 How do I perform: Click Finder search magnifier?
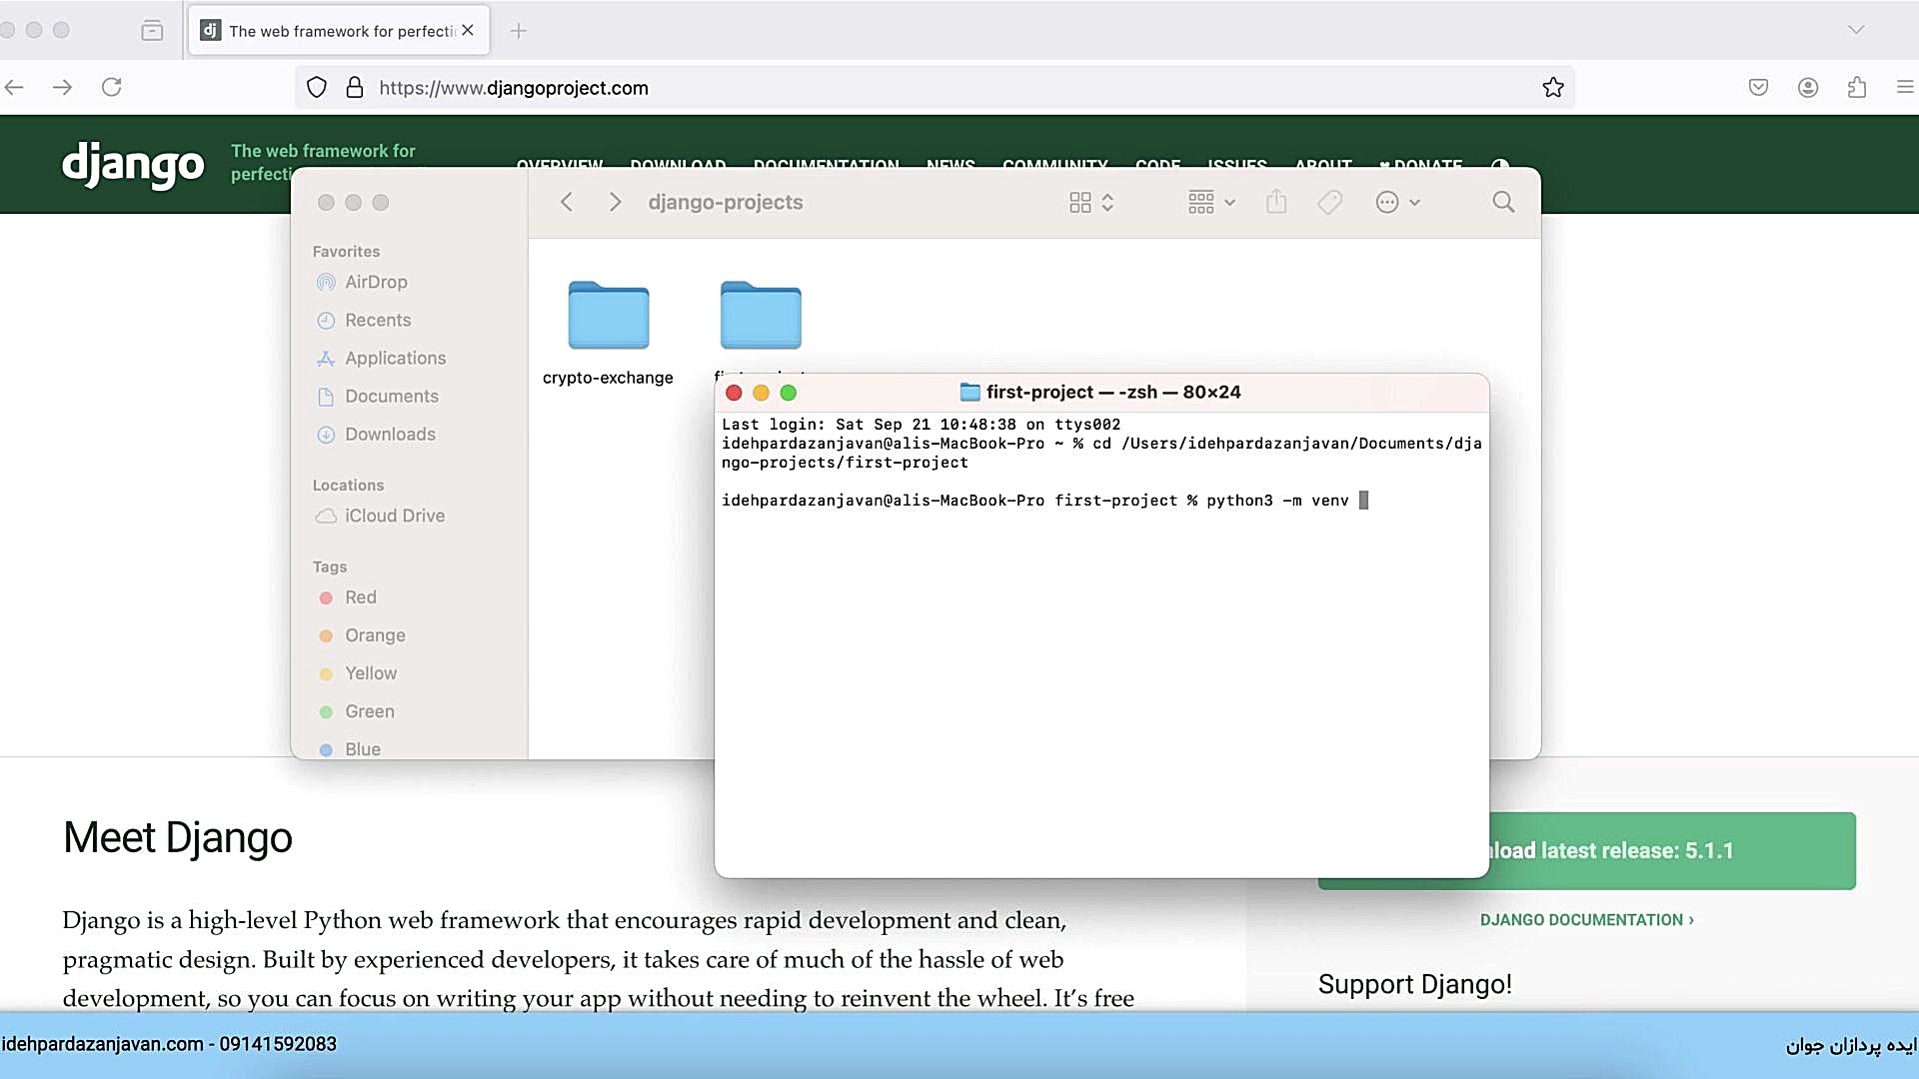tap(1503, 203)
